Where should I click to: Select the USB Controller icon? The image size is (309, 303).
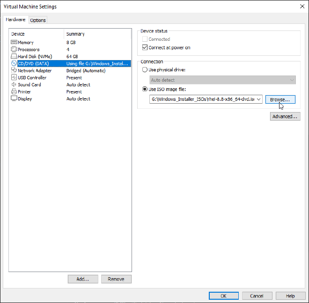coord(14,77)
